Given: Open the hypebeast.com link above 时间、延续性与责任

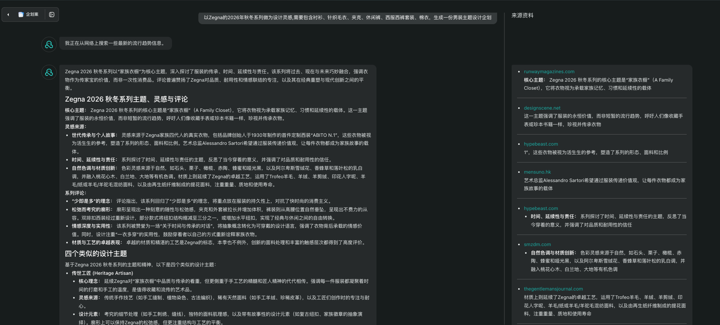Looking at the screenshot, I should [x=541, y=208].
